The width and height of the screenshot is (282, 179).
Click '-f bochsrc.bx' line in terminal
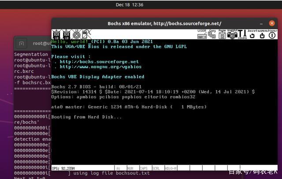(x=32, y=82)
